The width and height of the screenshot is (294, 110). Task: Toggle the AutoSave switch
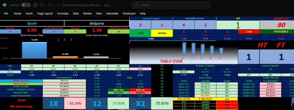pyautogui.click(x=26, y=5)
